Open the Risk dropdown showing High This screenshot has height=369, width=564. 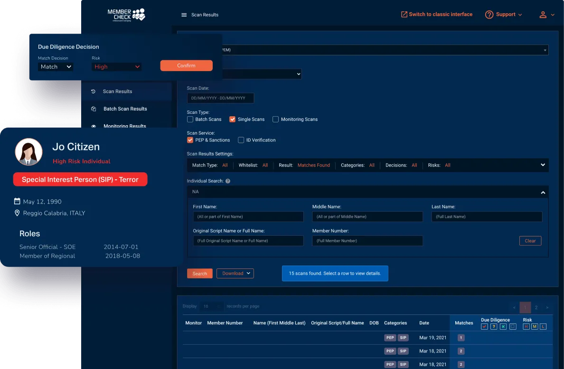[116, 66]
